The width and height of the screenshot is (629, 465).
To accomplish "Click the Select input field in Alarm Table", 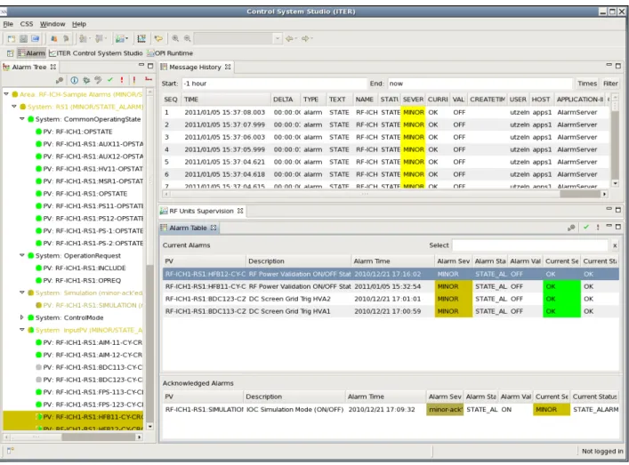I will tap(530, 245).
